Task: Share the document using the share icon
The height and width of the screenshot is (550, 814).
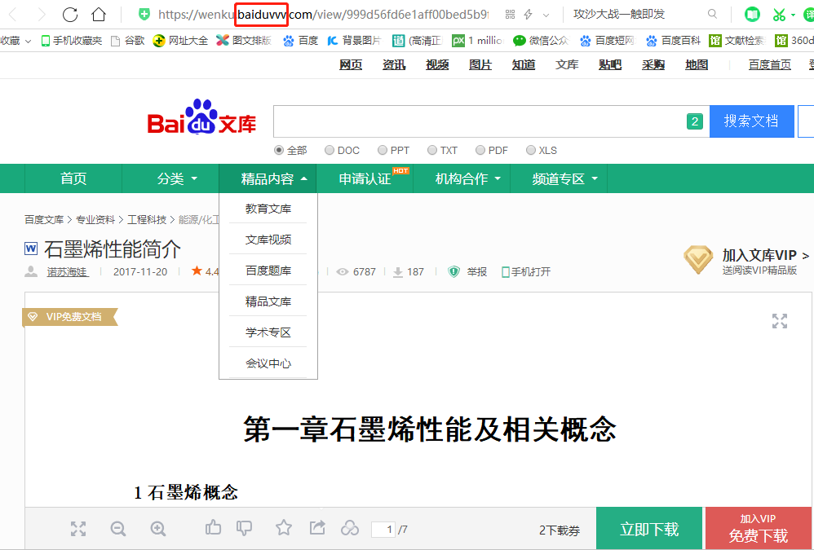Action: 317,528
